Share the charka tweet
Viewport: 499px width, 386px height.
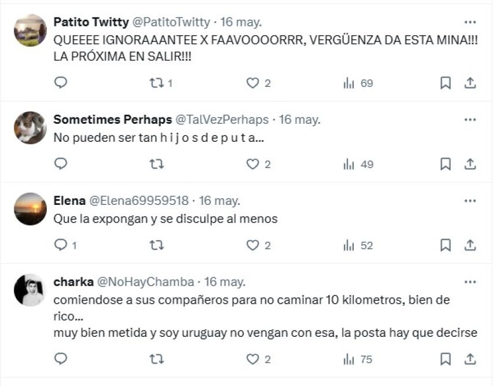(470, 359)
